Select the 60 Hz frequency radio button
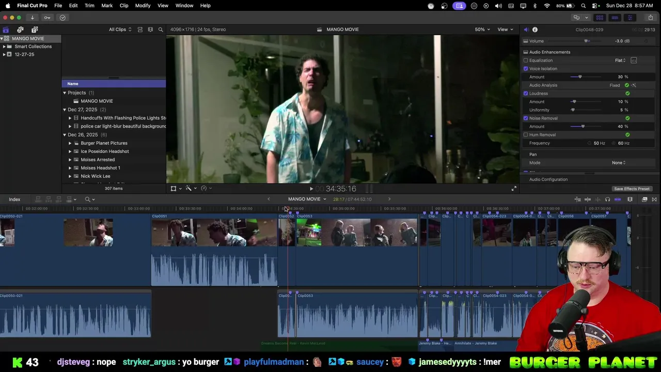The height and width of the screenshot is (372, 661). coord(614,143)
